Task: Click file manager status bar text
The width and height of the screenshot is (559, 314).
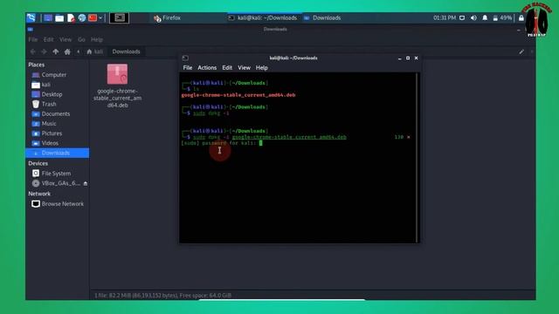Action: [x=163, y=295]
